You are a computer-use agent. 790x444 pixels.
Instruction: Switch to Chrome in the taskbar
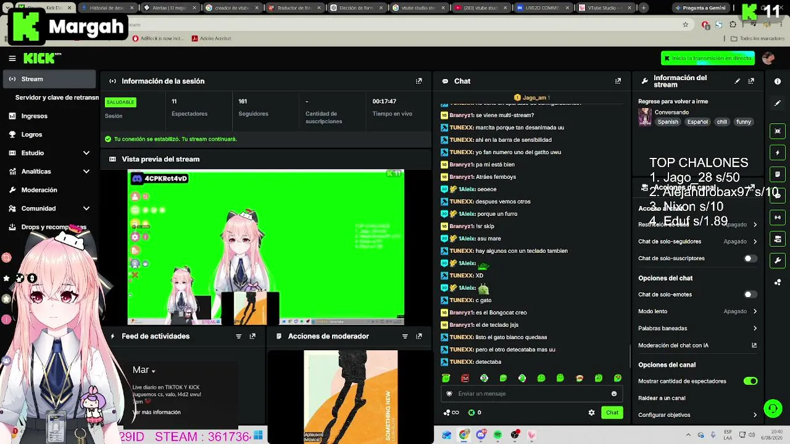[464, 435]
